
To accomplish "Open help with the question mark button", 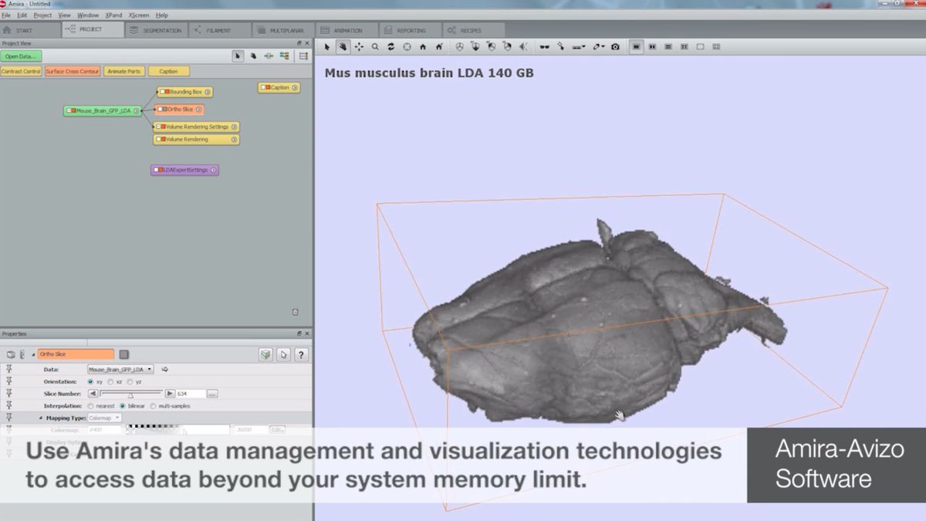I will point(302,354).
